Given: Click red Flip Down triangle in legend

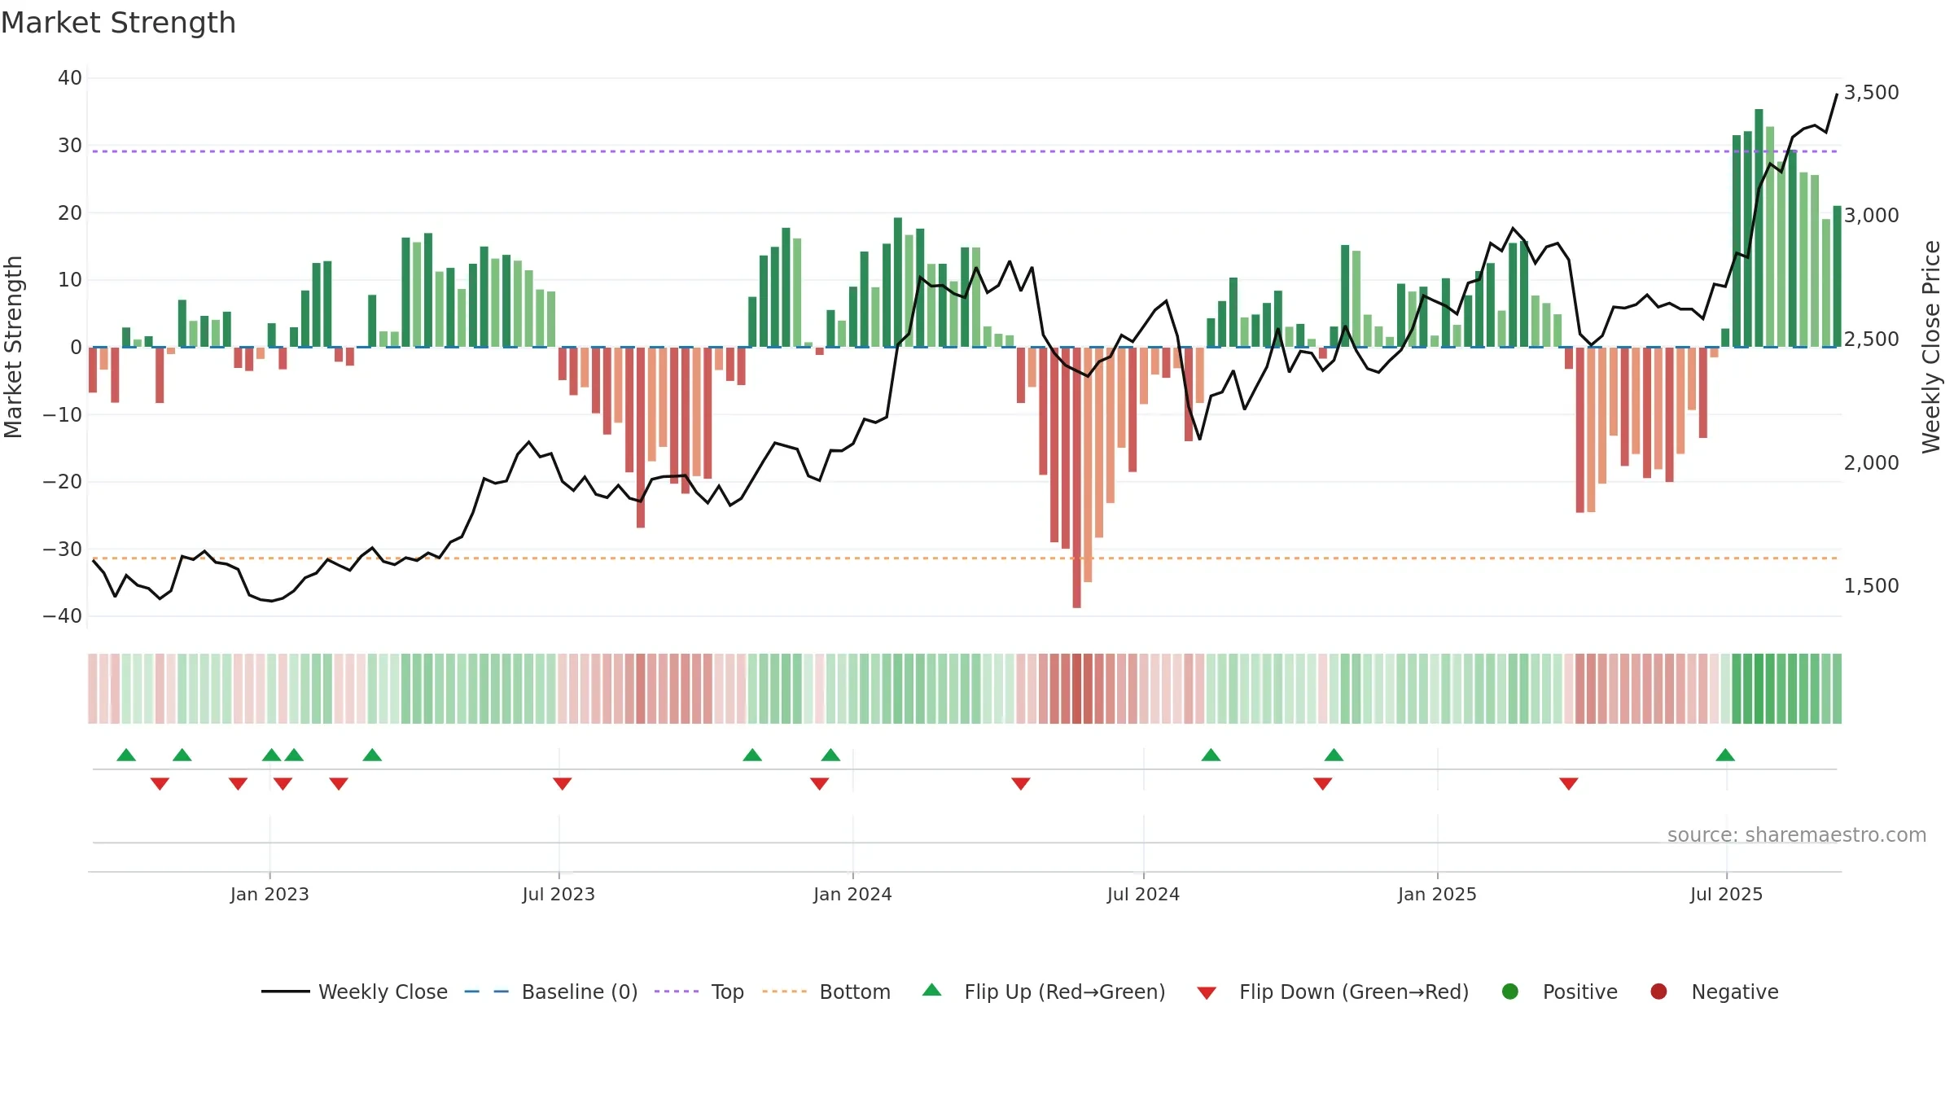Looking at the screenshot, I should (1207, 993).
